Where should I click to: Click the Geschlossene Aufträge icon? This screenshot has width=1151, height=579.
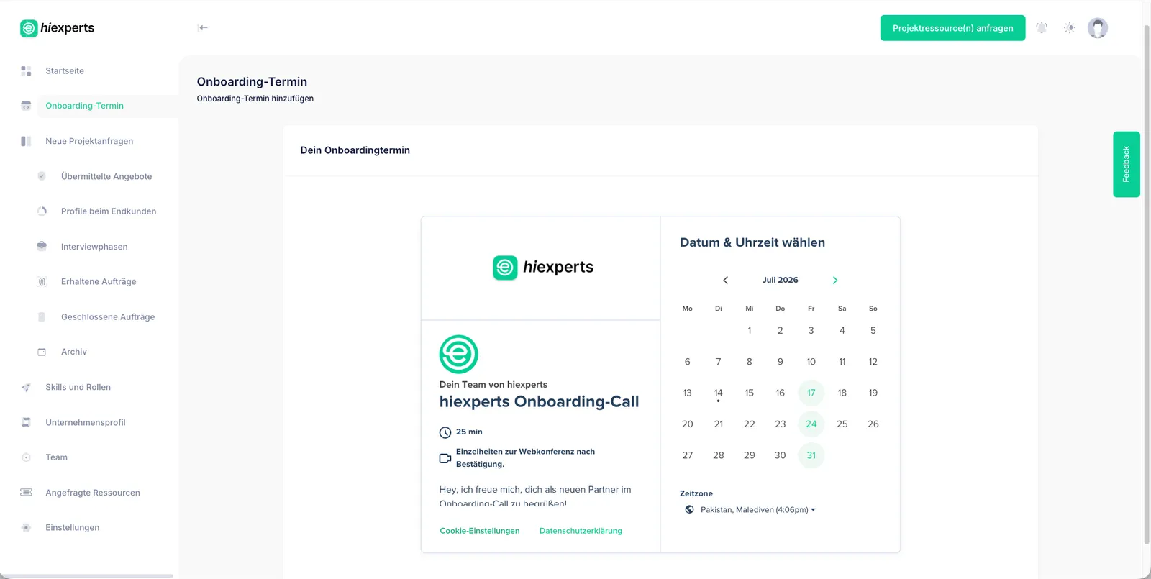pos(42,316)
